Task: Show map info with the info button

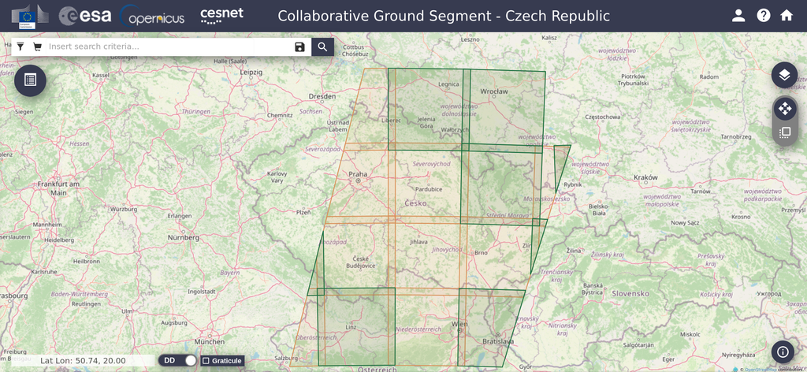Action: click(x=783, y=352)
